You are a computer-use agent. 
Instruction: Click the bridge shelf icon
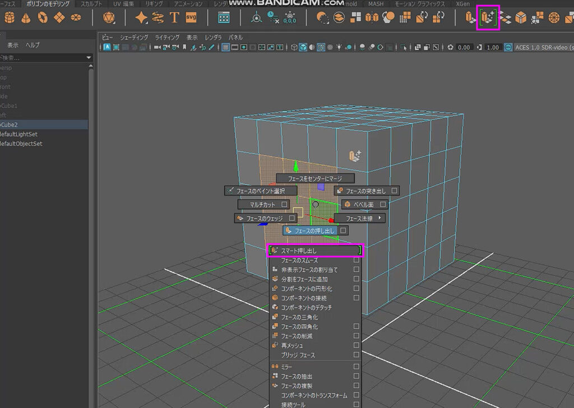pos(505,17)
